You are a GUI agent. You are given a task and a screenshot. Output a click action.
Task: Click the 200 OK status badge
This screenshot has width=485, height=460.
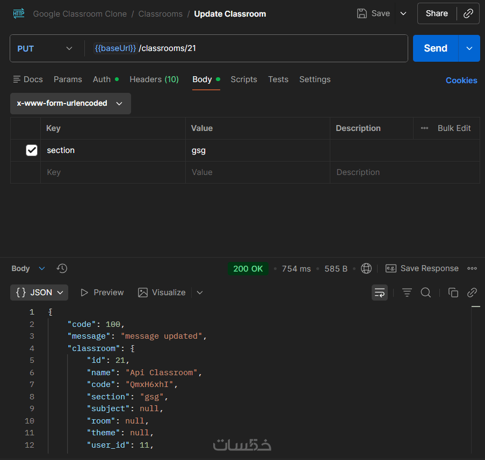tap(248, 268)
